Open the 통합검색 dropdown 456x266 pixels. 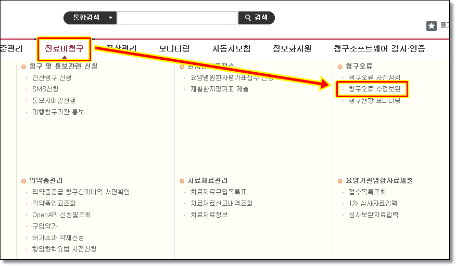coord(90,18)
